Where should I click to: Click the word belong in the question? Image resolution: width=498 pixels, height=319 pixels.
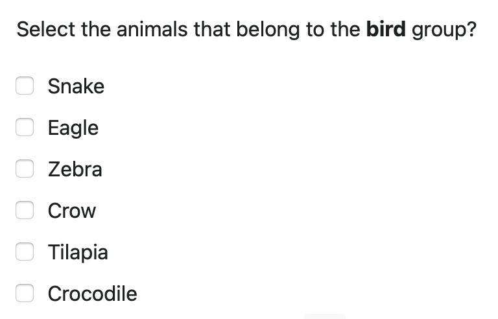268,30
